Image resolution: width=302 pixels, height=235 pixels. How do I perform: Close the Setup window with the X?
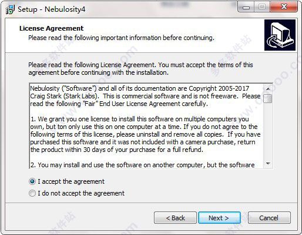tap(284, 7)
